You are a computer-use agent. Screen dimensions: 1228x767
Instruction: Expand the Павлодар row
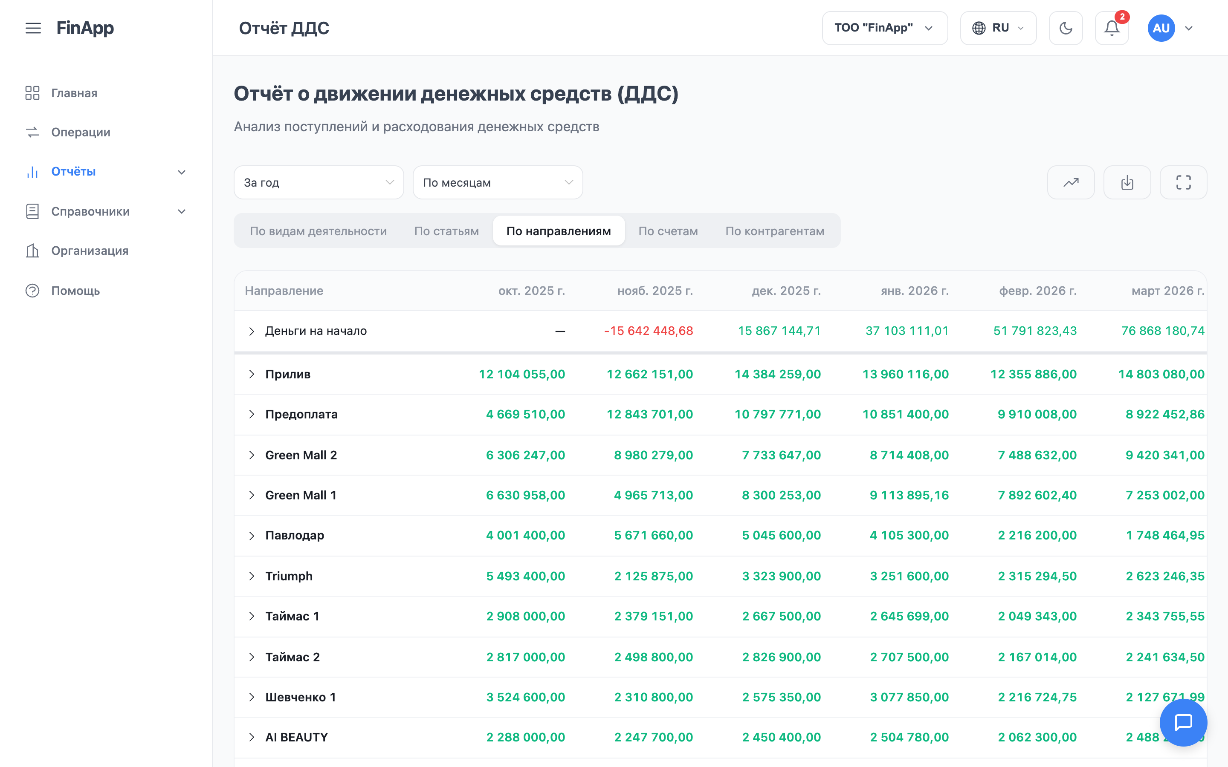coord(252,536)
